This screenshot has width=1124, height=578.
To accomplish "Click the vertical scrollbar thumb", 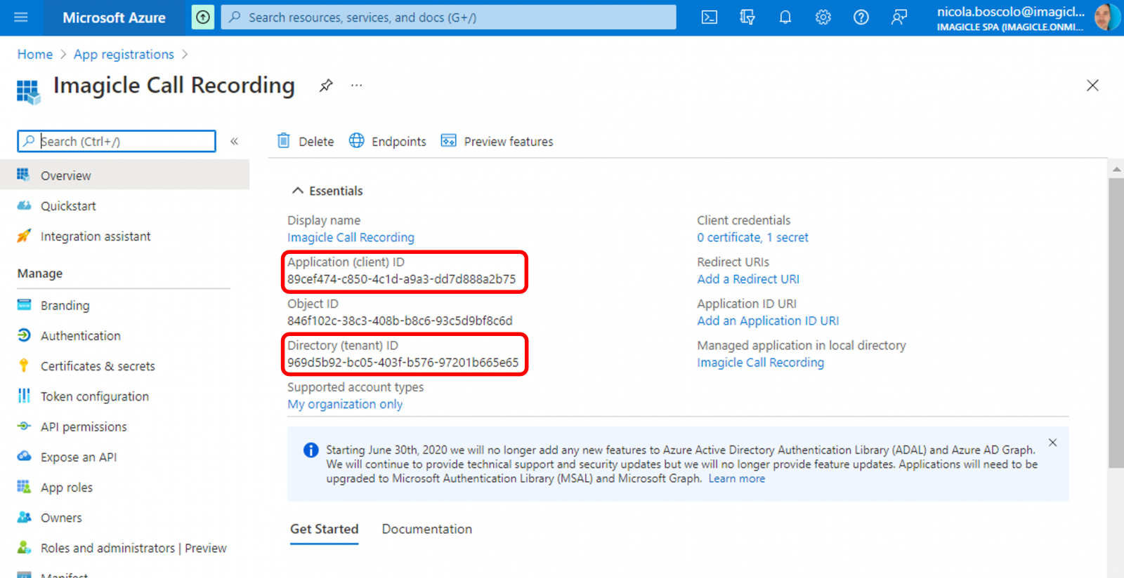I will point(1116,323).
